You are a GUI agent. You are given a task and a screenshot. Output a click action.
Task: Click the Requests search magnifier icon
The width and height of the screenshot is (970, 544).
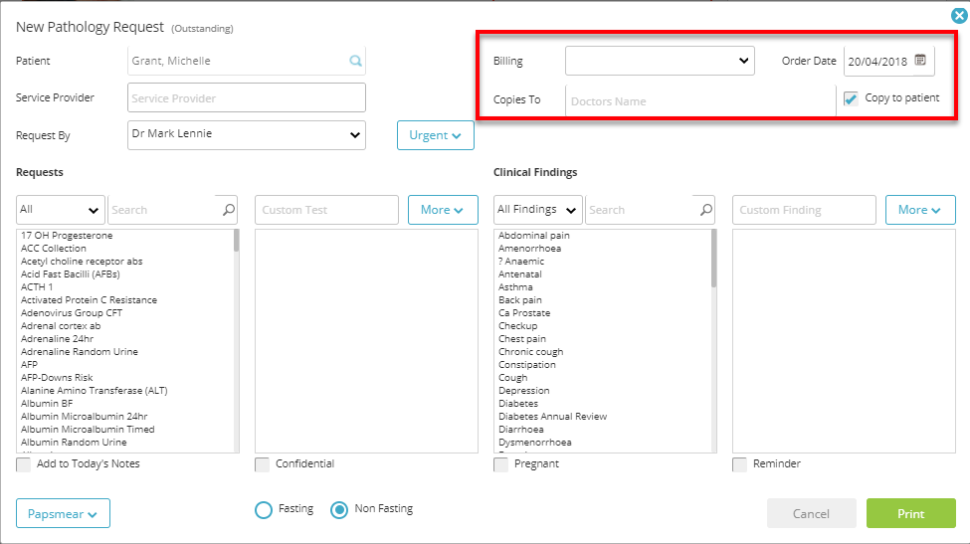pos(229,210)
